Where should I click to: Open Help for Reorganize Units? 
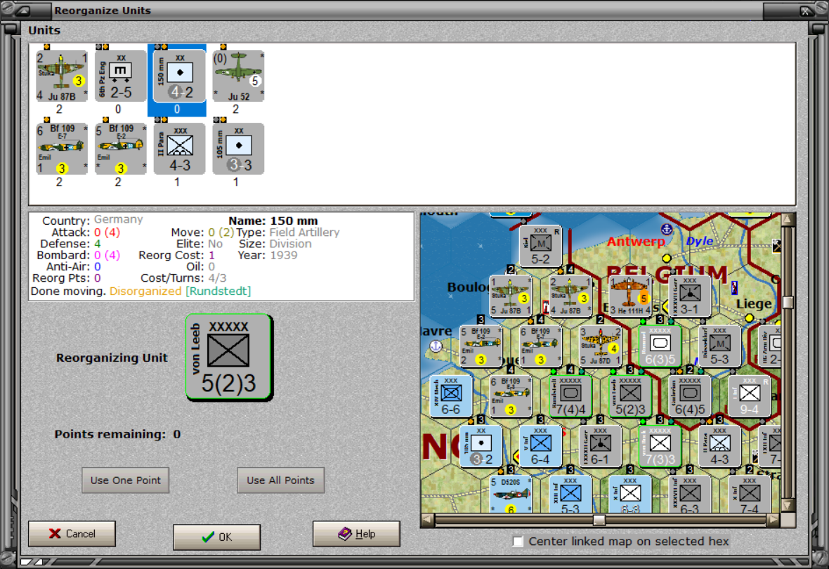pos(356,534)
